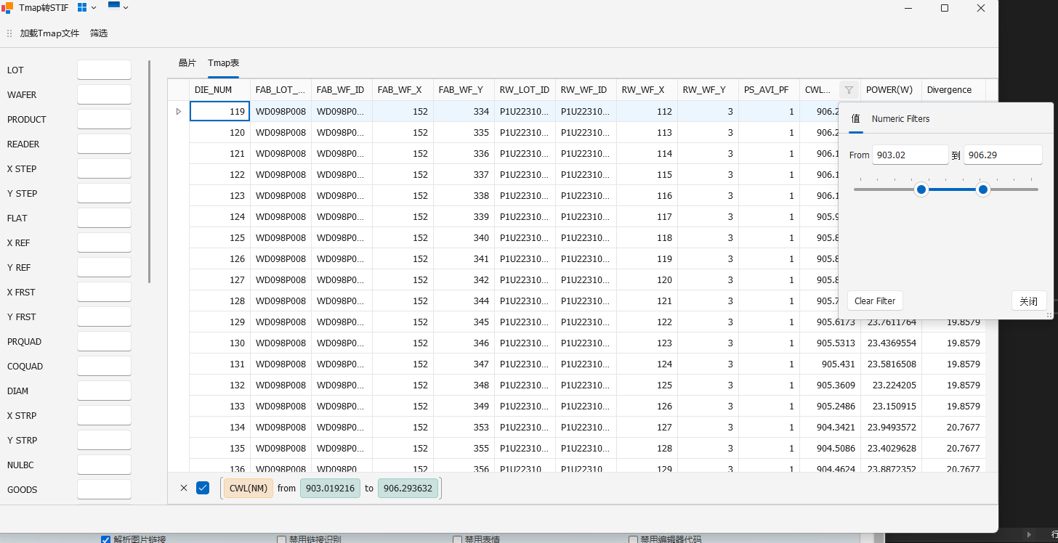Open dropdown arrow next to grid layout icon
The width and height of the screenshot is (1058, 543).
pyautogui.click(x=94, y=8)
